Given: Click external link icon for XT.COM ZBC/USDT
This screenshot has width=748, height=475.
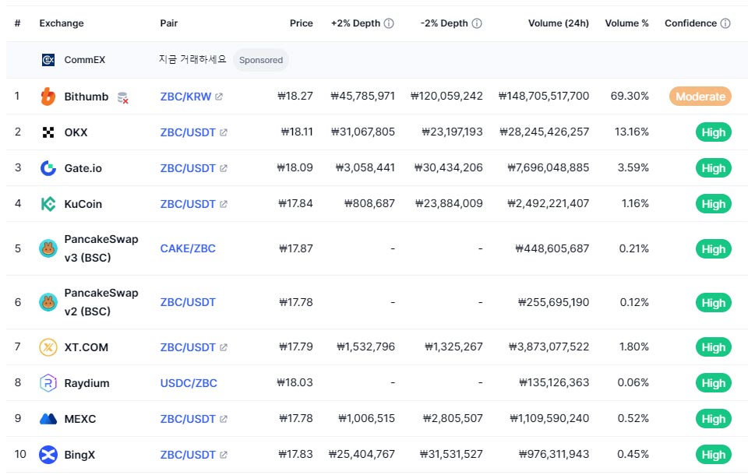Looking at the screenshot, I should point(224,347).
